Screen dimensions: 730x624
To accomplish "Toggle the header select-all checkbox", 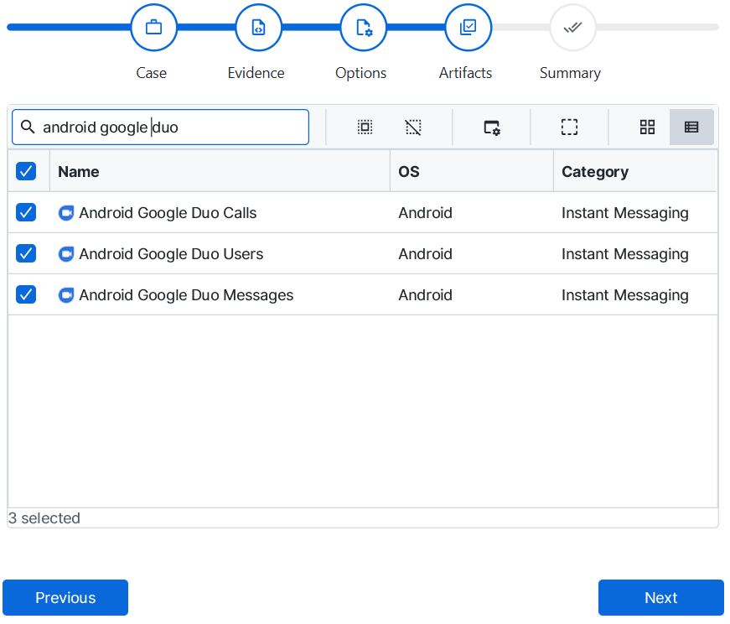I will click(26, 171).
